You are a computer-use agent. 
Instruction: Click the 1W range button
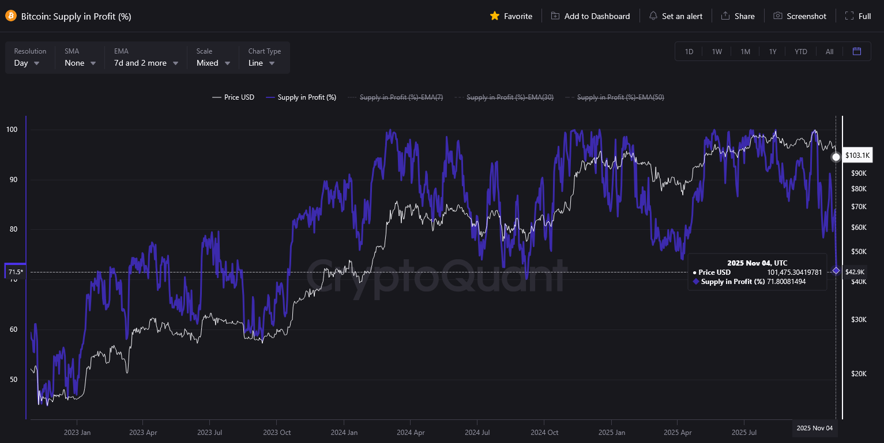717,51
